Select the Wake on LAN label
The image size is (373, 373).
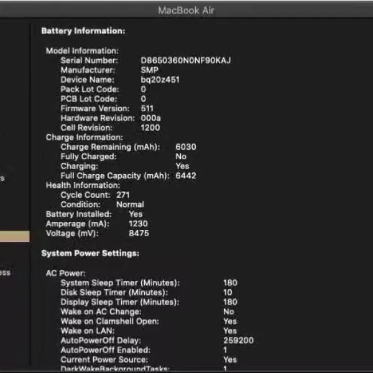[88, 331]
